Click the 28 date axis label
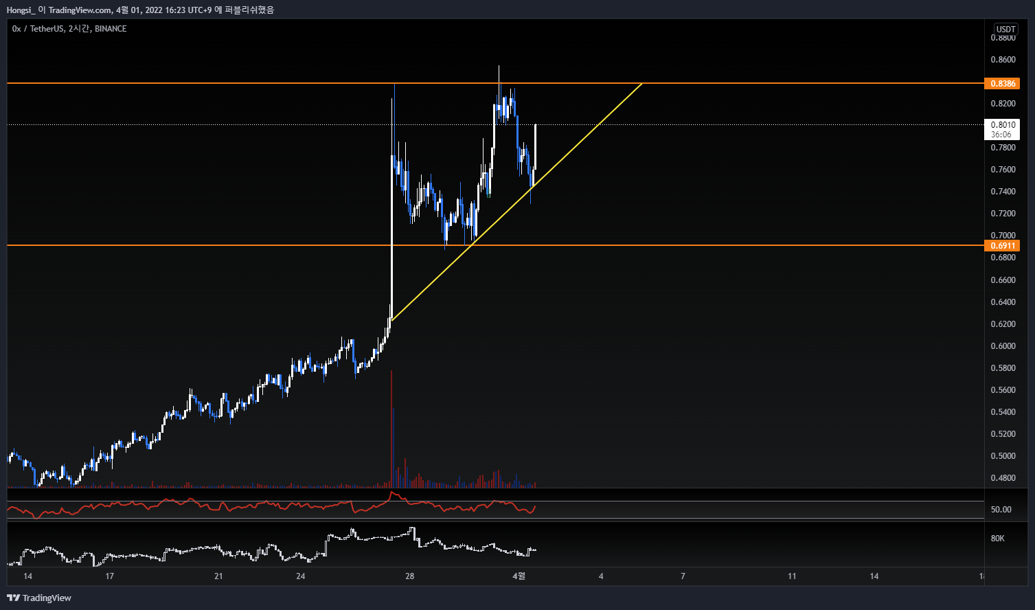The image size is (1035, 610). (x=410, y=576)
